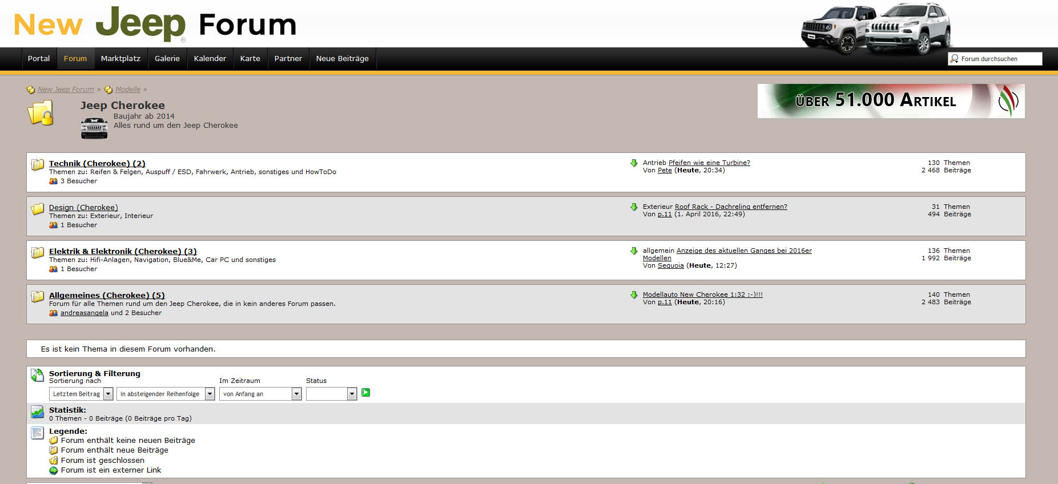
Task: Open the Marktplatz menu item
Action: tap(120, 59)
